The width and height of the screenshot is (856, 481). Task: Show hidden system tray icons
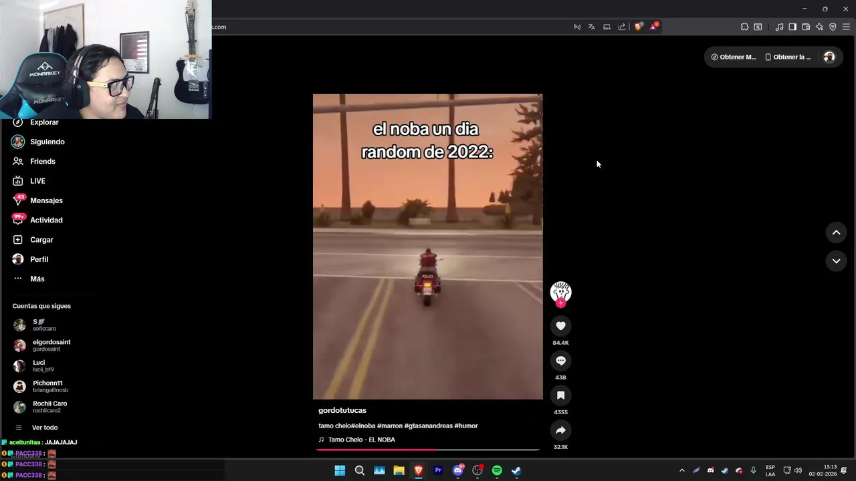(x=681, y=470)
